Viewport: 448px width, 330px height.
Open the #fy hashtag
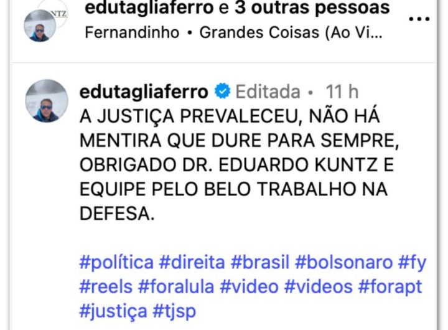pos(413,263)
